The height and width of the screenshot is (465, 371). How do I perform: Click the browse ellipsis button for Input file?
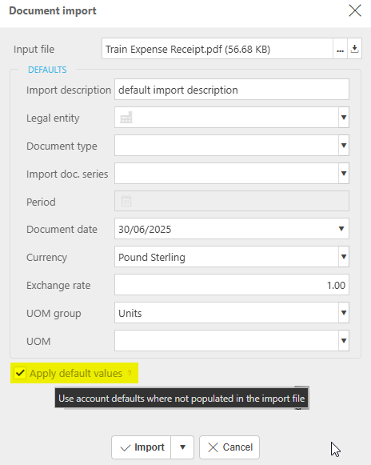pyautogui.click(x=340, y=49)
